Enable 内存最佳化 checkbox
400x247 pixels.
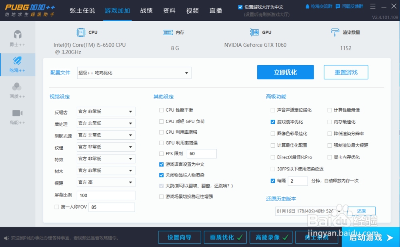pyautogui.click(x=330, y=122)
